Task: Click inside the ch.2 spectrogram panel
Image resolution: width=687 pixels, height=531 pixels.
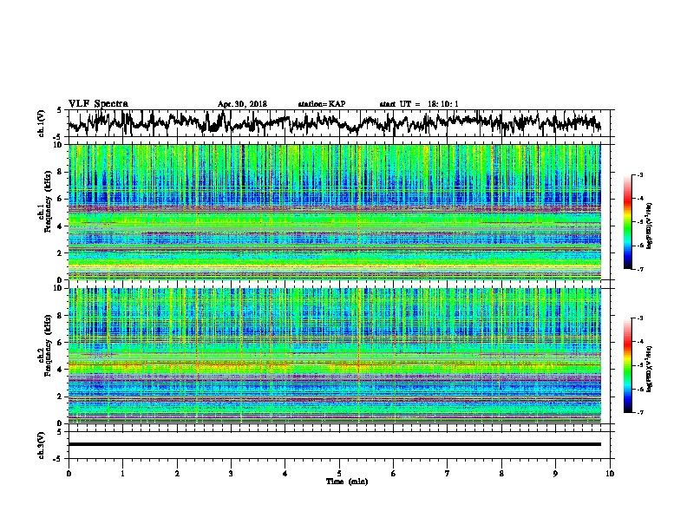Action: pyautogui.click(x=334, y=356)
